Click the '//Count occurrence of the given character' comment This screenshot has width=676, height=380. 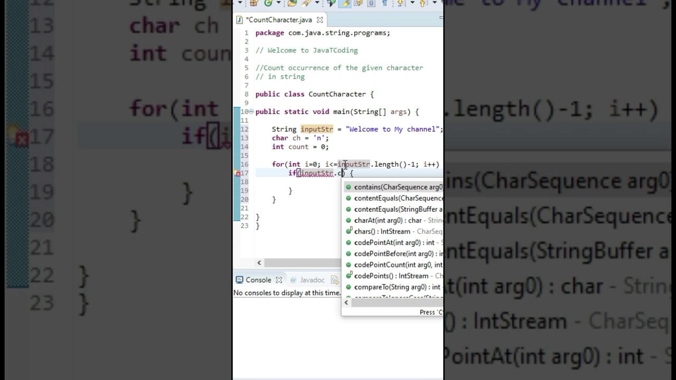pos(339,68)
